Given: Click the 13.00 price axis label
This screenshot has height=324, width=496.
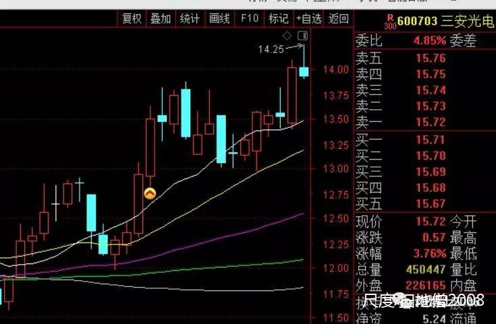Looking at the screenshot, I should pyautogui.click(x=335, y=168).
